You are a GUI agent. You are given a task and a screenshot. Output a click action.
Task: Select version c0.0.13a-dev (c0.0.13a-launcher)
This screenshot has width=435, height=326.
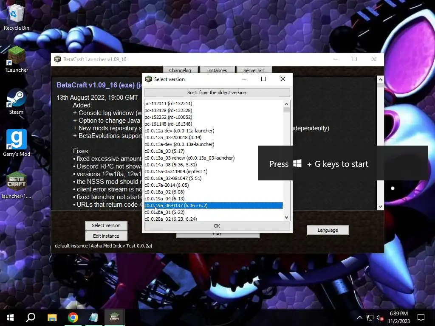[213, 144]
